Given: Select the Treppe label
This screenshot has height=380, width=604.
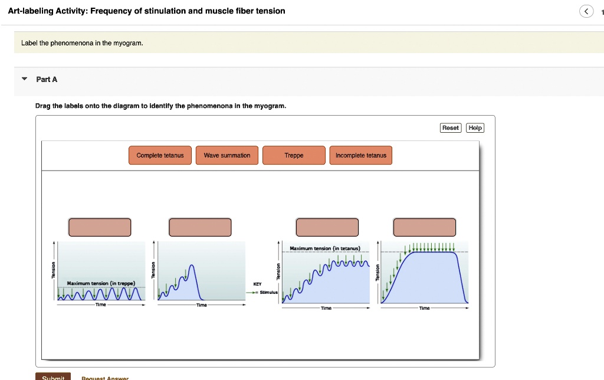Looking at the screenshot, I should [x=294, y=155].
